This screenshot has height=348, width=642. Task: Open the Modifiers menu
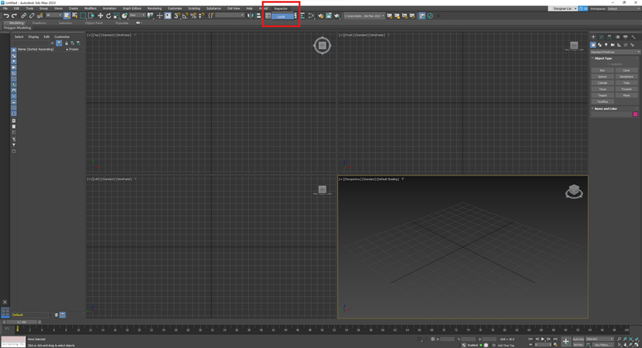click(x=90, y=9)
